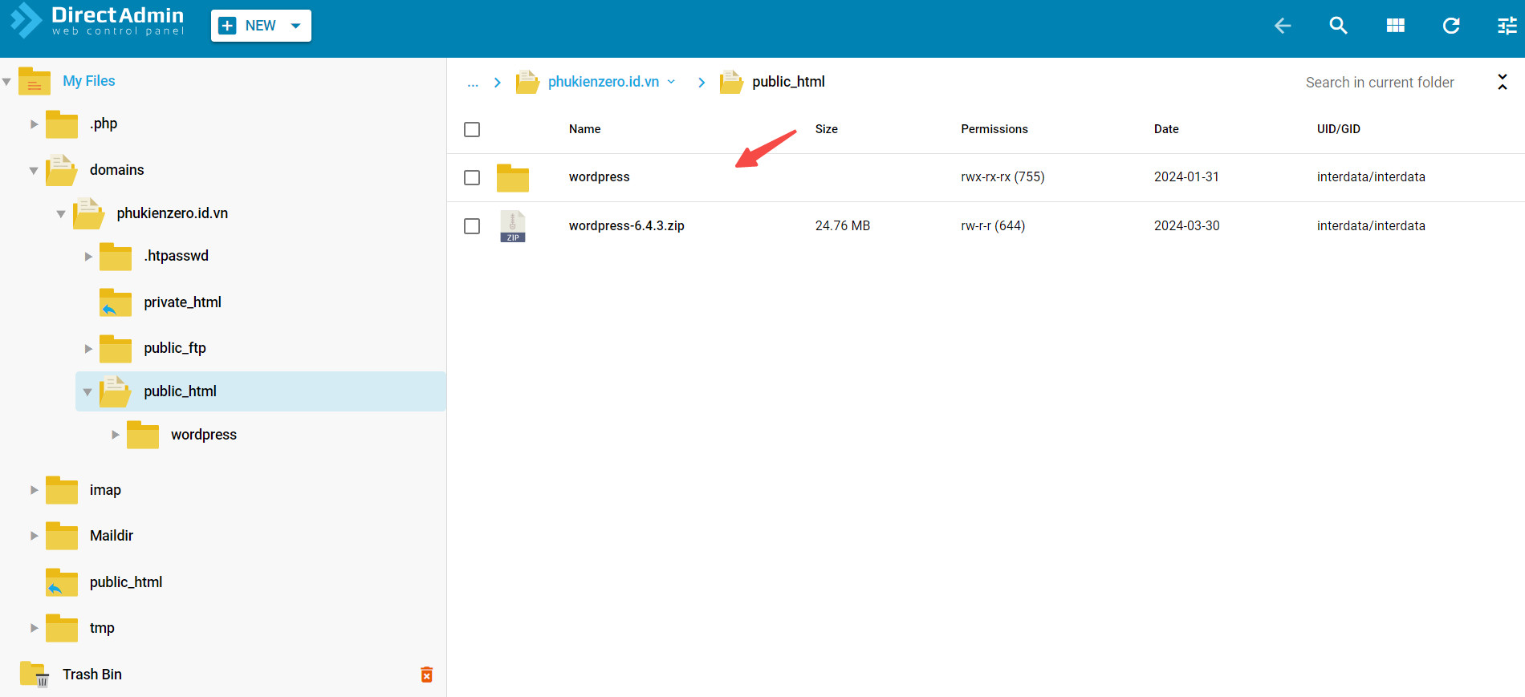Switch to grid view icon
The height and width of the screenshot is (697, 1525).
coord(1395,26)
